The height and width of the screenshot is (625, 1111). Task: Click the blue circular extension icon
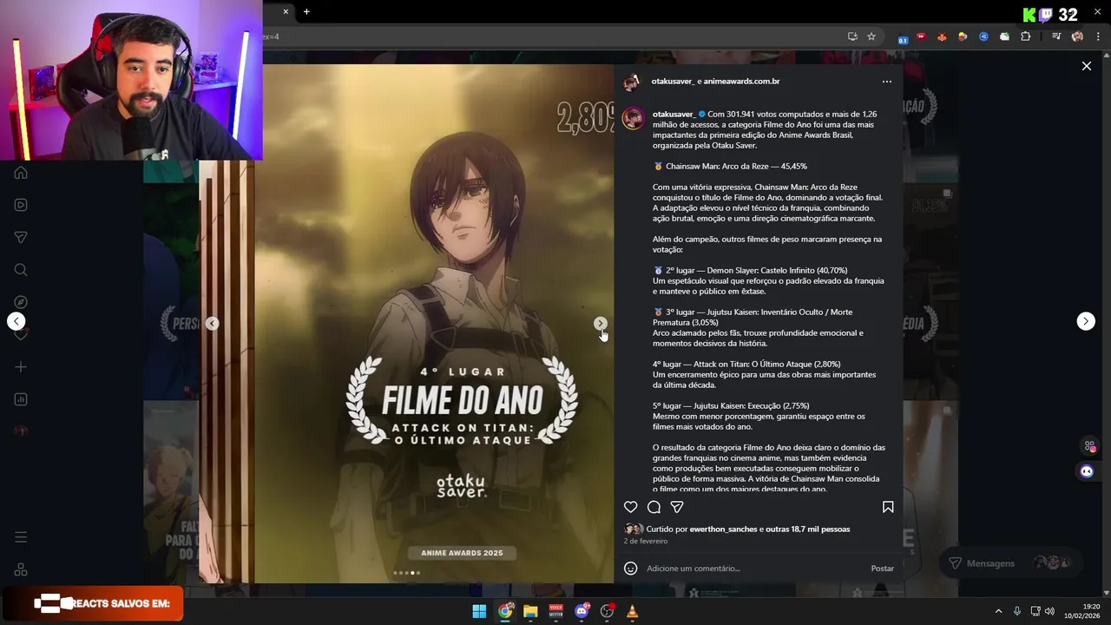[x=983, y=36]
